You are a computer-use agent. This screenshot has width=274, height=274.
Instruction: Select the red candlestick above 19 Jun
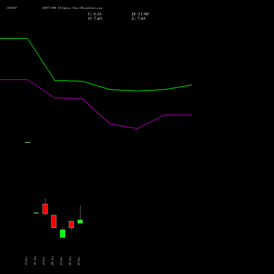(45, 209)
